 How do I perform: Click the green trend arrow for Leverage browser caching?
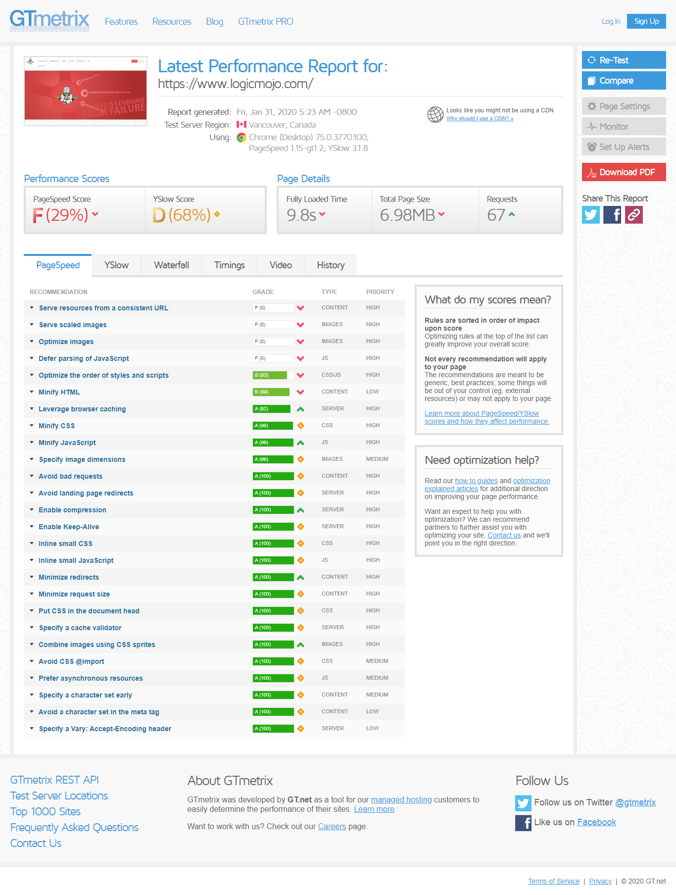[300, 409]
